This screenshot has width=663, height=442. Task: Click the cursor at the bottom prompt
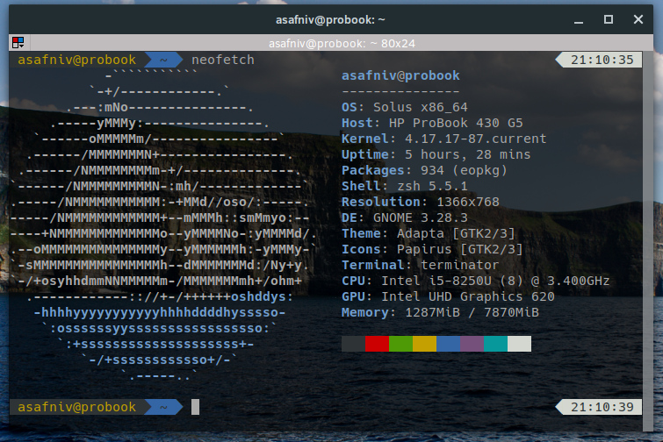coord(195,407)
